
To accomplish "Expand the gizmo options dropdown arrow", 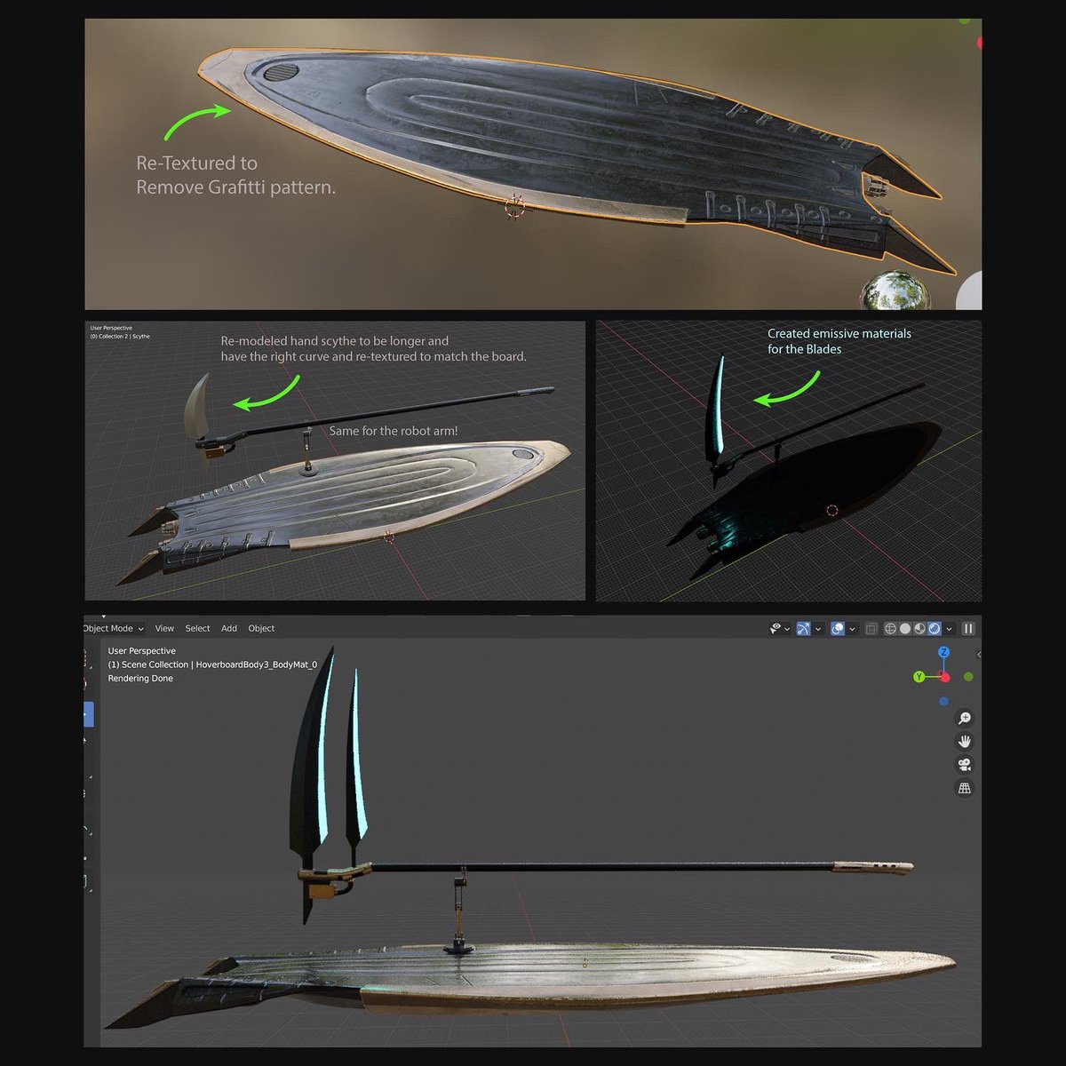I will click(x=818, y=629).
